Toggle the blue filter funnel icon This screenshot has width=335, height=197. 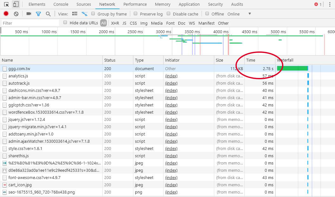(x=38, y=14)
